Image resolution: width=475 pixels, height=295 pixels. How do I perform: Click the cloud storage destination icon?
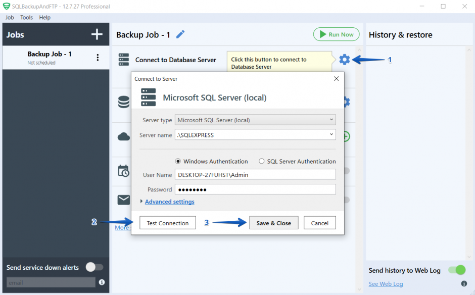(124, 136)
